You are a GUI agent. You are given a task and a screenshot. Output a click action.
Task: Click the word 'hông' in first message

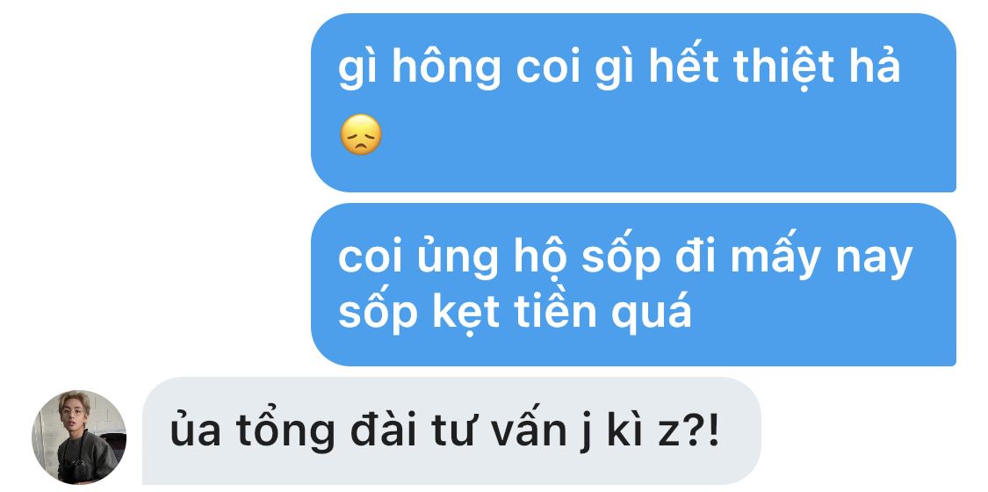click(446, 69)
